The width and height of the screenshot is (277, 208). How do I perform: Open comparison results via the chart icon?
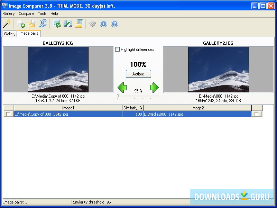(x=67, y=24)
